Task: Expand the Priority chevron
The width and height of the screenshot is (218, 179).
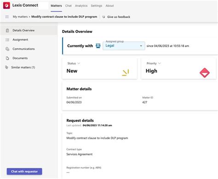Action: 160,63
